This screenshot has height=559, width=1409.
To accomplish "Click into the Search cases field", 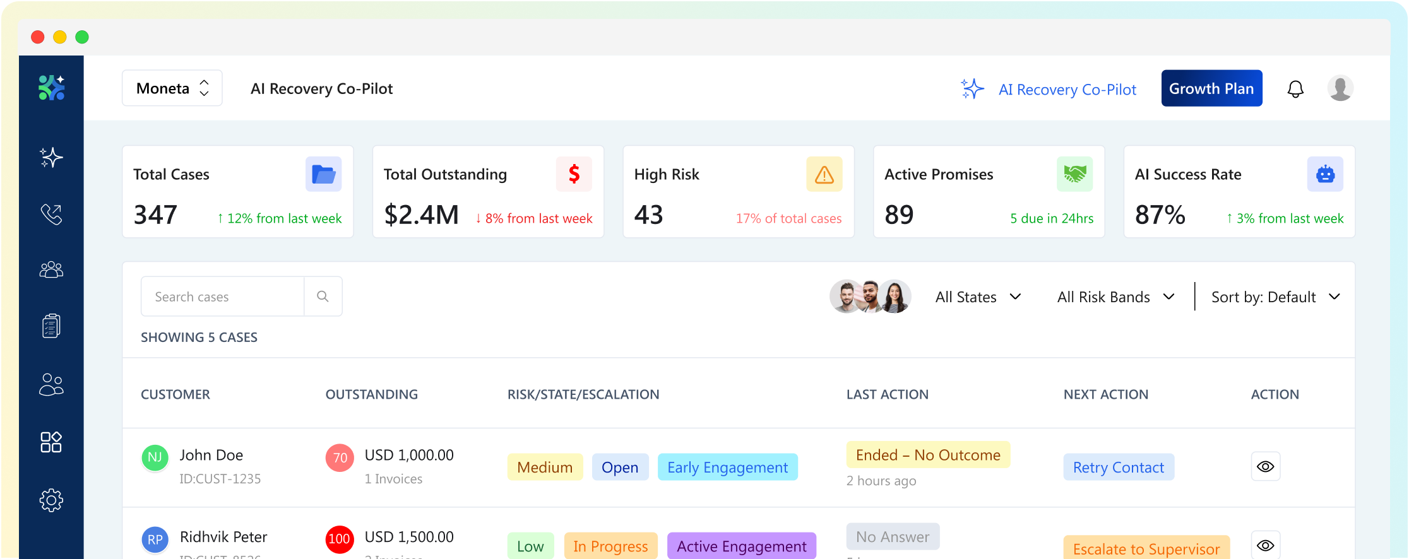I will coord(222,297).
